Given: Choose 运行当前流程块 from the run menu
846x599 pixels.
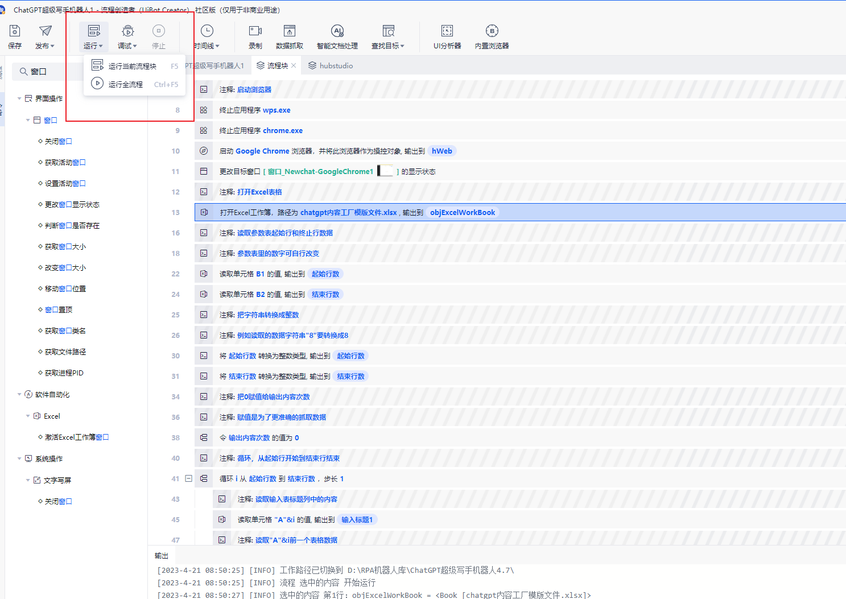Looking at the screenshot, I should point(135,66).
